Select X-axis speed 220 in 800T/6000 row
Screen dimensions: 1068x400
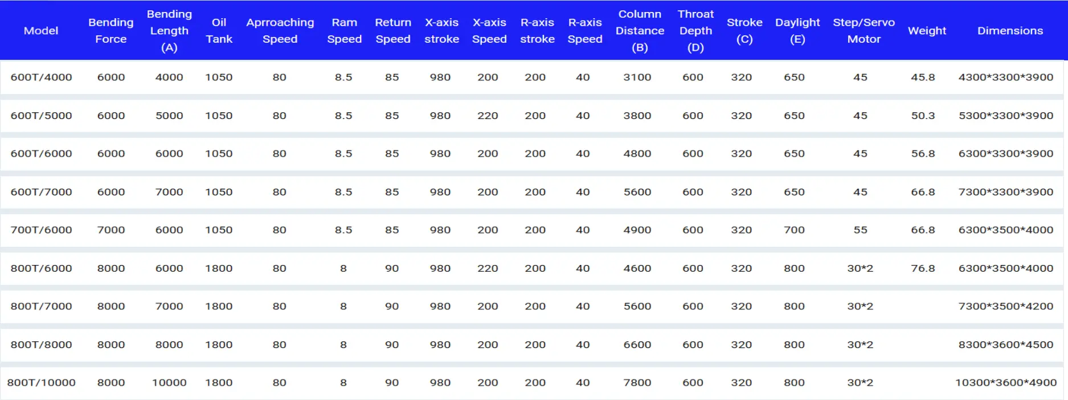488,268
